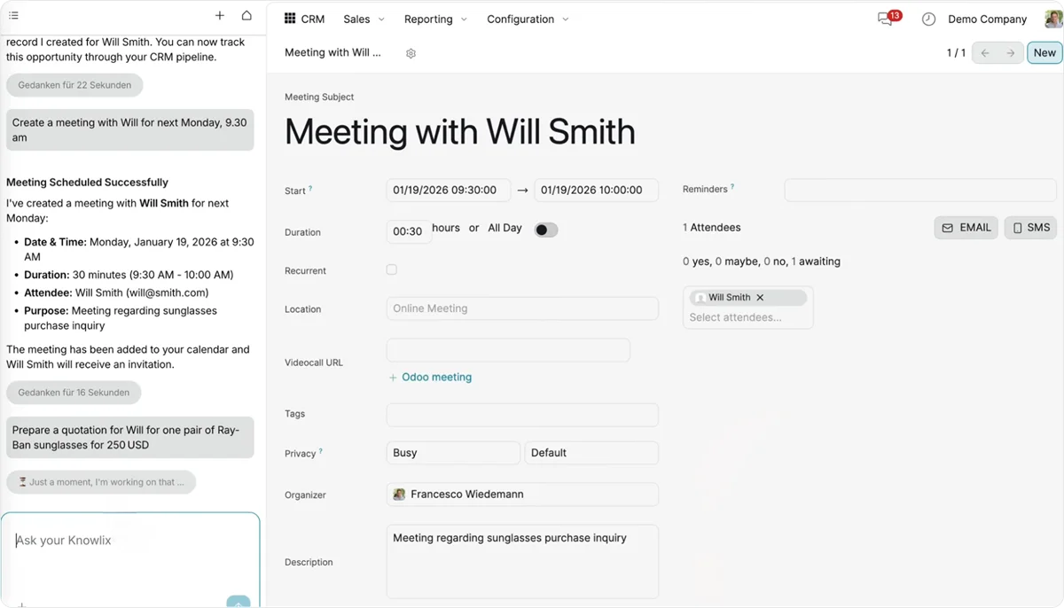Click the '1 Attendees' label
The height and width of the screenshot is (608, 1064).
[x=712, y=228]
